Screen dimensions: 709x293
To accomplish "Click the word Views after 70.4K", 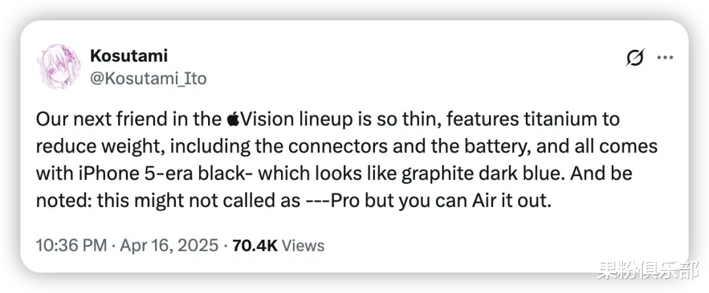I will point(303,246).
